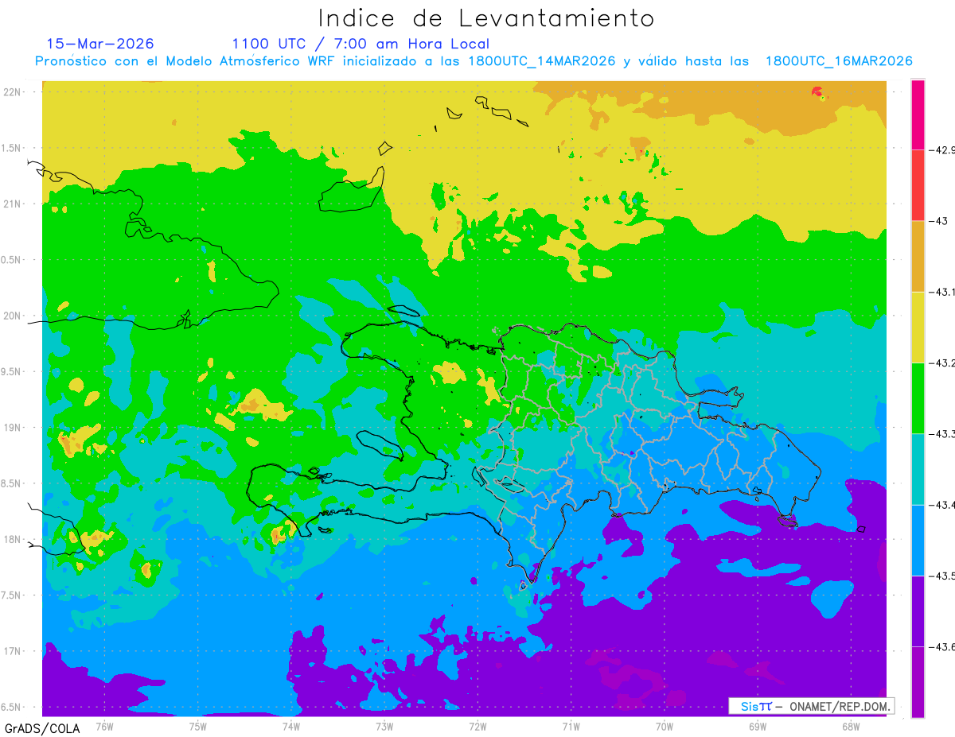
Task: Click the "74W" longitude label
Action: coord(291,727)
